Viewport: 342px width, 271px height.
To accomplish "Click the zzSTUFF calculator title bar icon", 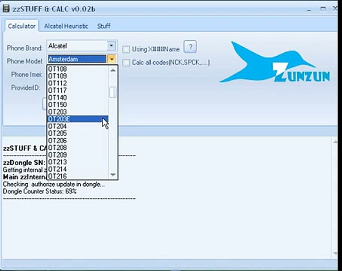I will tap(6, 9).
